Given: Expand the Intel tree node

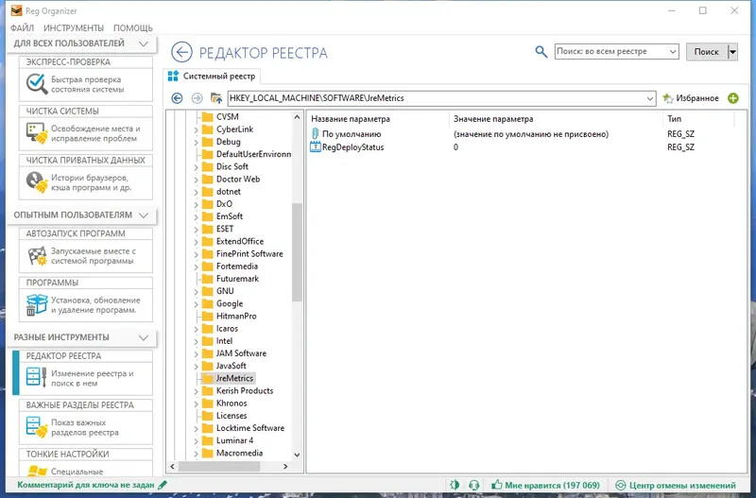Looking at the screenshot, I should pyautogui.click(x=196, y=341).
